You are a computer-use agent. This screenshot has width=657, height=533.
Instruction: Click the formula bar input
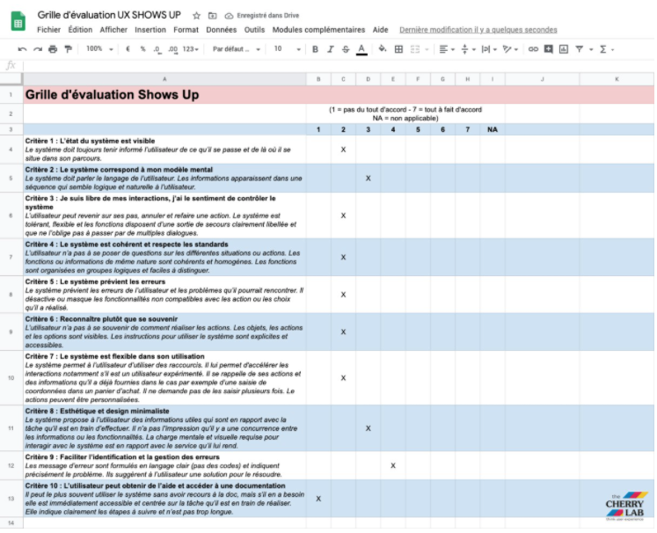tap(339, 66)
